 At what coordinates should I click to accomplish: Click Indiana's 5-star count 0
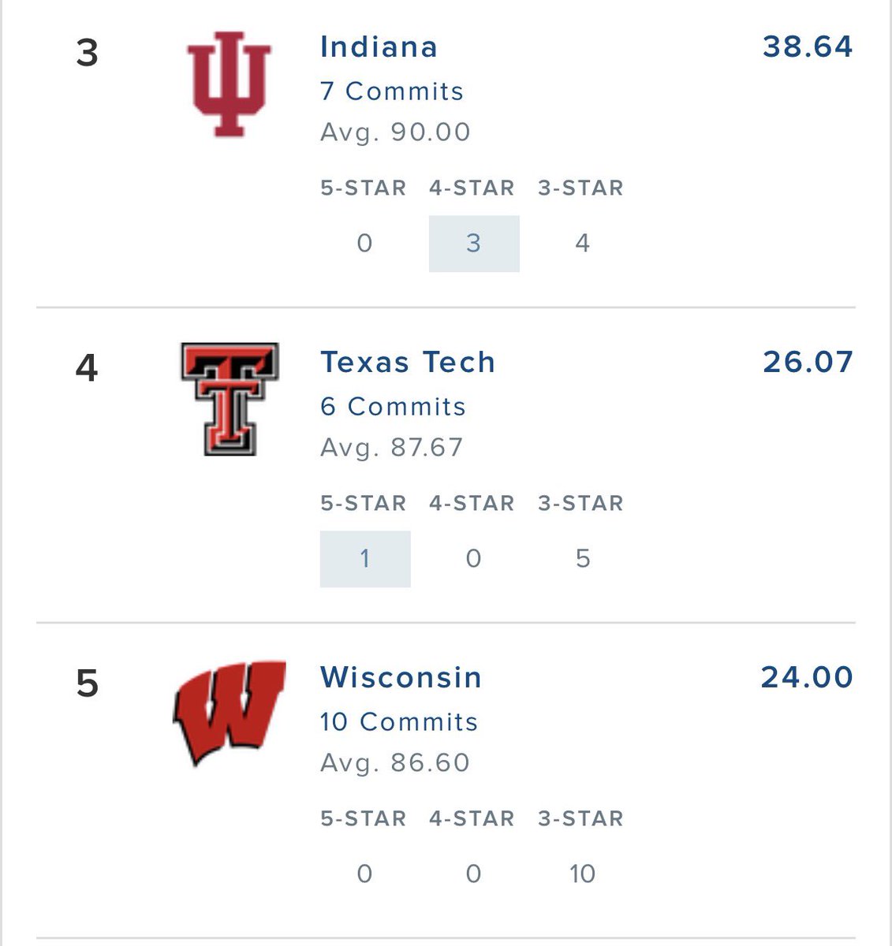pos(364,243)
